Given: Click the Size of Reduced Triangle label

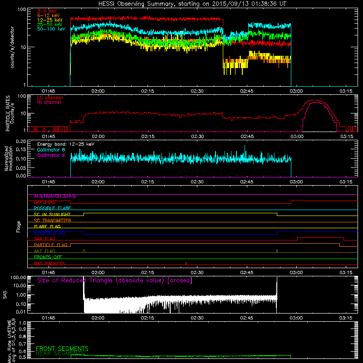Looking at the screenshot, I should [115, 280].
